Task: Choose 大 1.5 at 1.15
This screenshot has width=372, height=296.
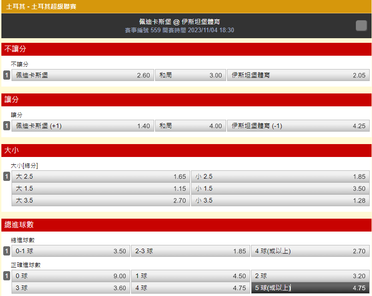Action: tap(101, 189)
